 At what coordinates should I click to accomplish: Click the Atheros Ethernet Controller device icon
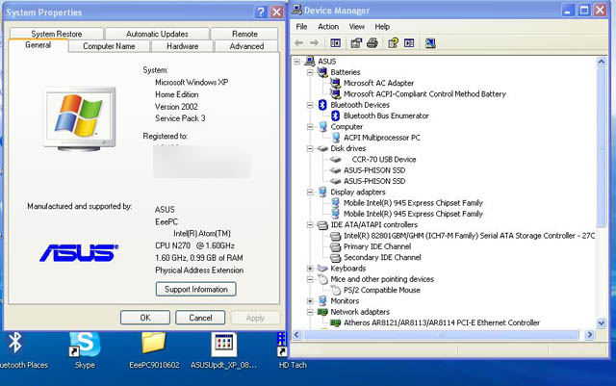point(336,322)
